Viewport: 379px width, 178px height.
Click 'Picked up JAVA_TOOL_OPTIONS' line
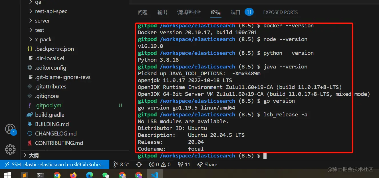pos(199,74)
